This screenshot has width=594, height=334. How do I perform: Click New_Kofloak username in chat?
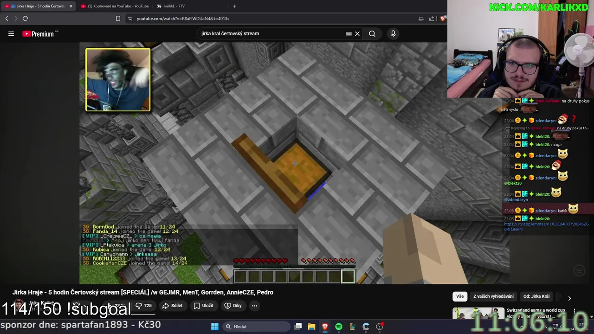[x=548, y=101]
